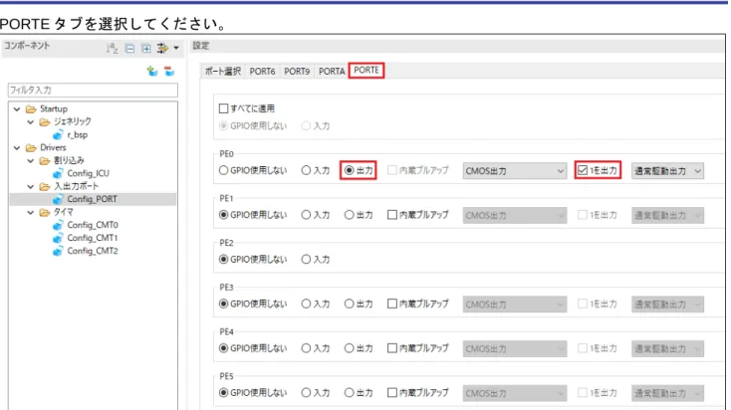This screenshot has height=410, width=731.
Task: Switch to the PORT6 tab
Action: pos(262,72)
